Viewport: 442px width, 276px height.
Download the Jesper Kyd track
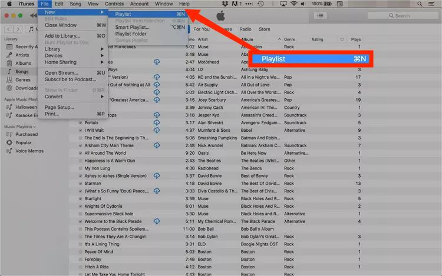click(157, 115)
